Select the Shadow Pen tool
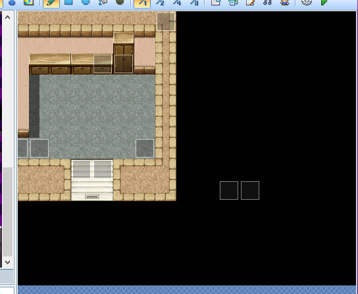Screen dimensions: 358x294 click(120, 2)
